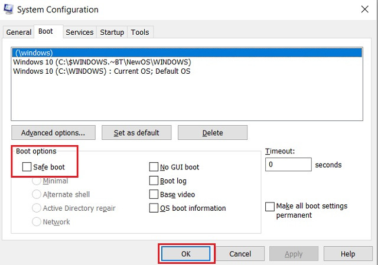Toggle OS boot information checkbox
The width and height of the screenshot is (378, 265).
154,208
